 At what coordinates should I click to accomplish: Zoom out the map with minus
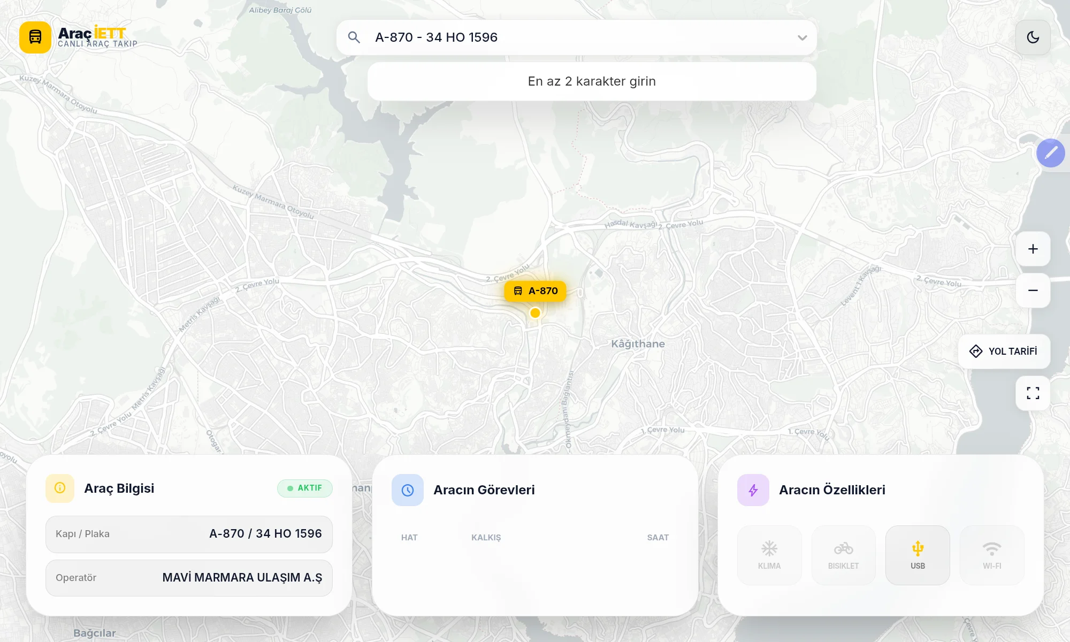[x=1033, y=291]
